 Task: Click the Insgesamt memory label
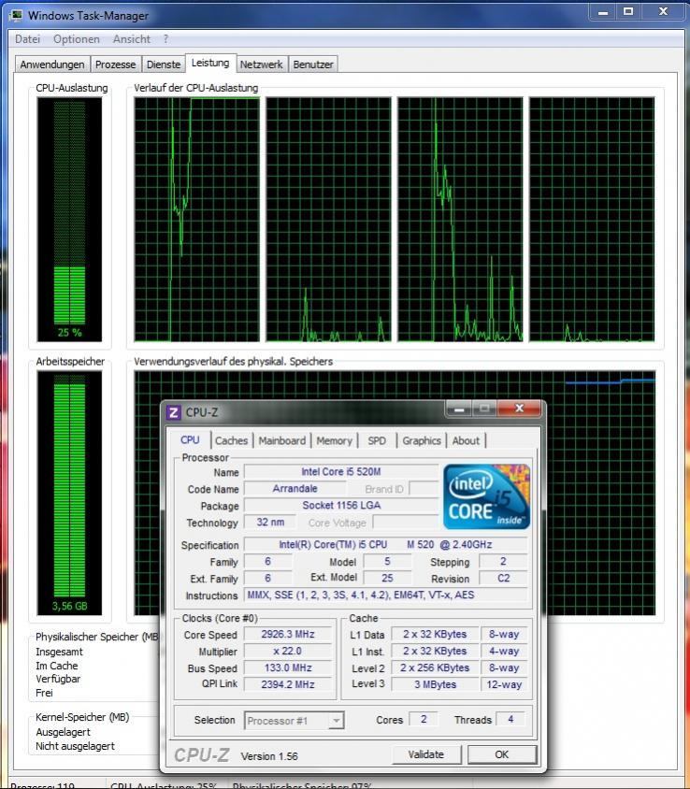tap(59, 652)
